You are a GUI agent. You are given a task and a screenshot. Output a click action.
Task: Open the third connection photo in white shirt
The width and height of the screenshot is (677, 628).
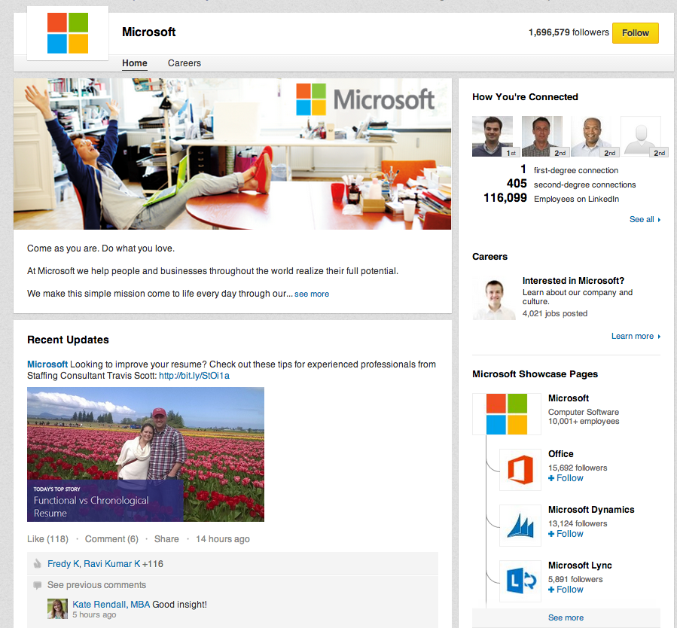(591, 136)
